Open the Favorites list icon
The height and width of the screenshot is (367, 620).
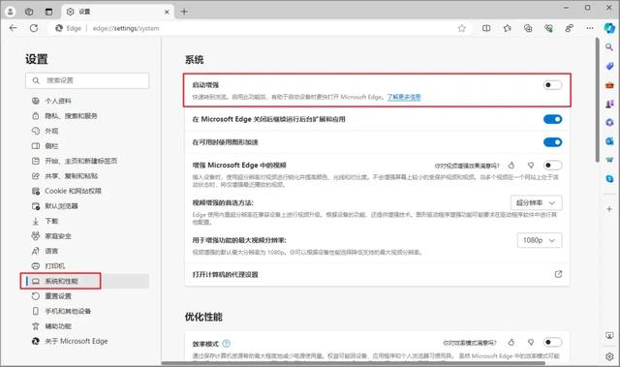[x=508, y=28]
